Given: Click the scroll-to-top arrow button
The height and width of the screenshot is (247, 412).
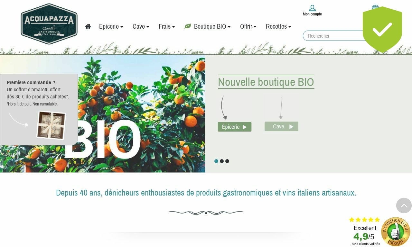Looking at the screenshot, I should tap(404, 206).
